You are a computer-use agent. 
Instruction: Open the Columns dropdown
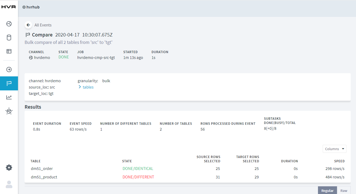(x=334, y=149)
